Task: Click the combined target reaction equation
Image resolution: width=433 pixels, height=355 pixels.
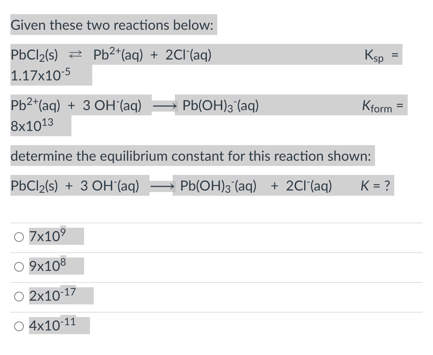Action: [x=171, y=186]
